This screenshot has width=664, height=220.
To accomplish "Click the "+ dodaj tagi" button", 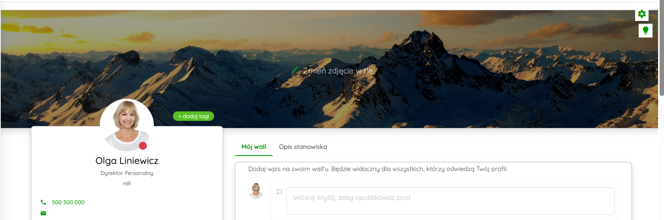I will point(194,116).
